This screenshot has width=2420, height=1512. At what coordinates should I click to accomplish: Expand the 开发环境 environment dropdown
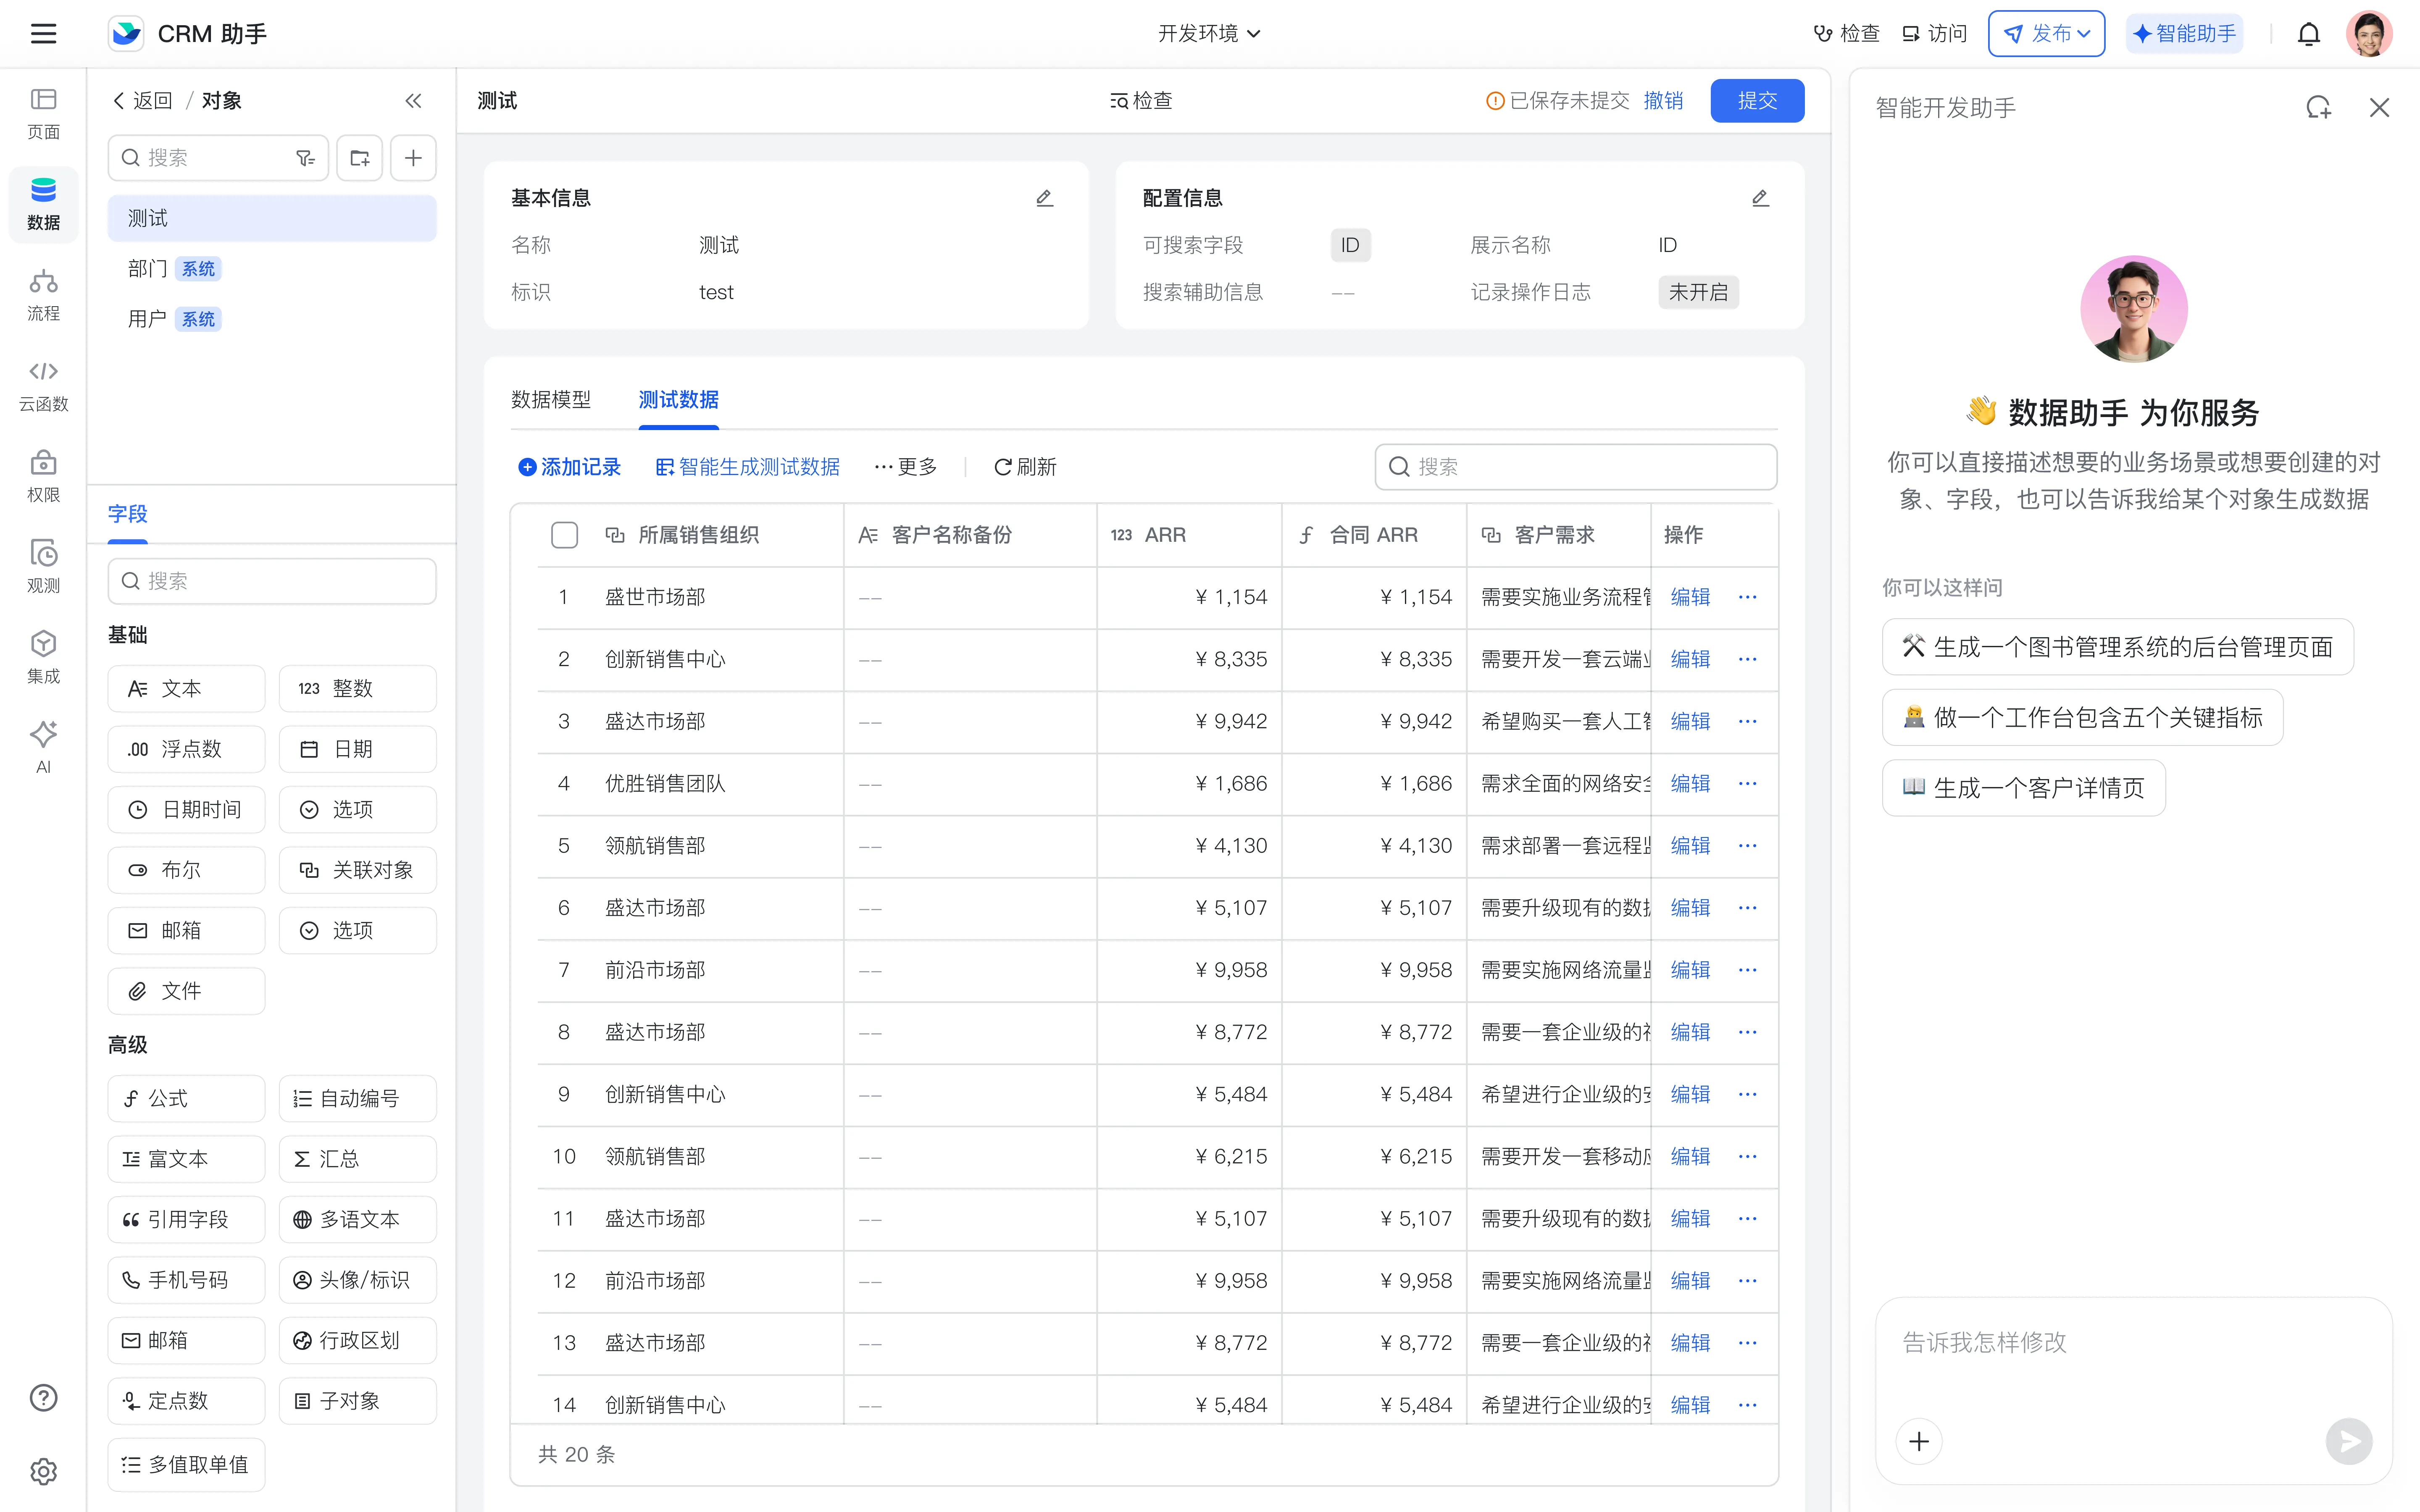pos(1209,34)
